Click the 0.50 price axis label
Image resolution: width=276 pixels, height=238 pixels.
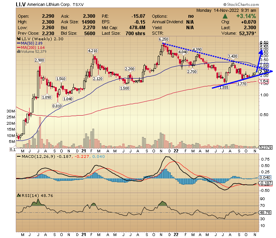[264, 115]
